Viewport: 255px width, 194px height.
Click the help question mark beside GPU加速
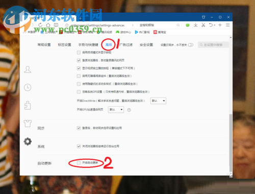tap(129, 110)
